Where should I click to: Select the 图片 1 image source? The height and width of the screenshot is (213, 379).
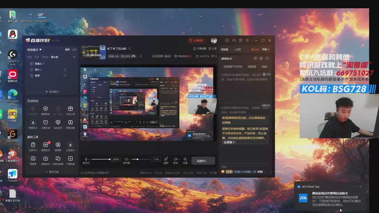[36, 70]
